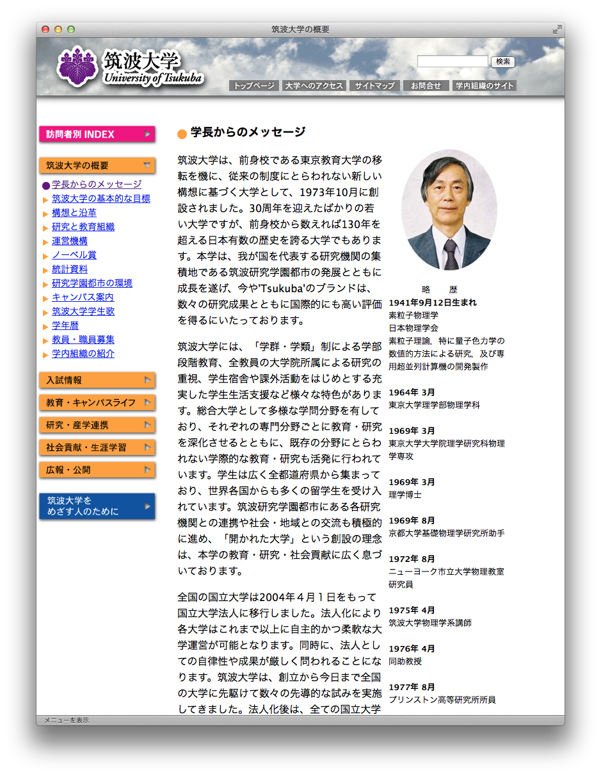Open the 学内組織のサイト nav tab
The height and width of the screenshot is (776, 601).
click(485, 85)
